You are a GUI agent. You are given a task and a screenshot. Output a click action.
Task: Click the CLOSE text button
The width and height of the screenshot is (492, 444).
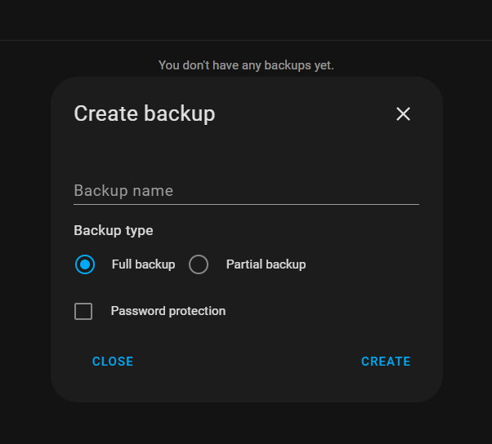(113, 362)
